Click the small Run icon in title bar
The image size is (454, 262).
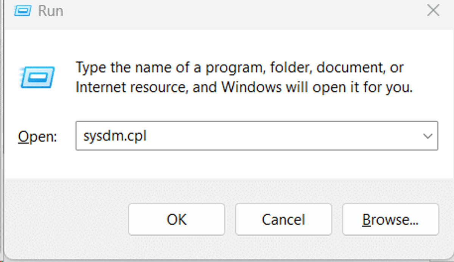(x=22, y=11)
